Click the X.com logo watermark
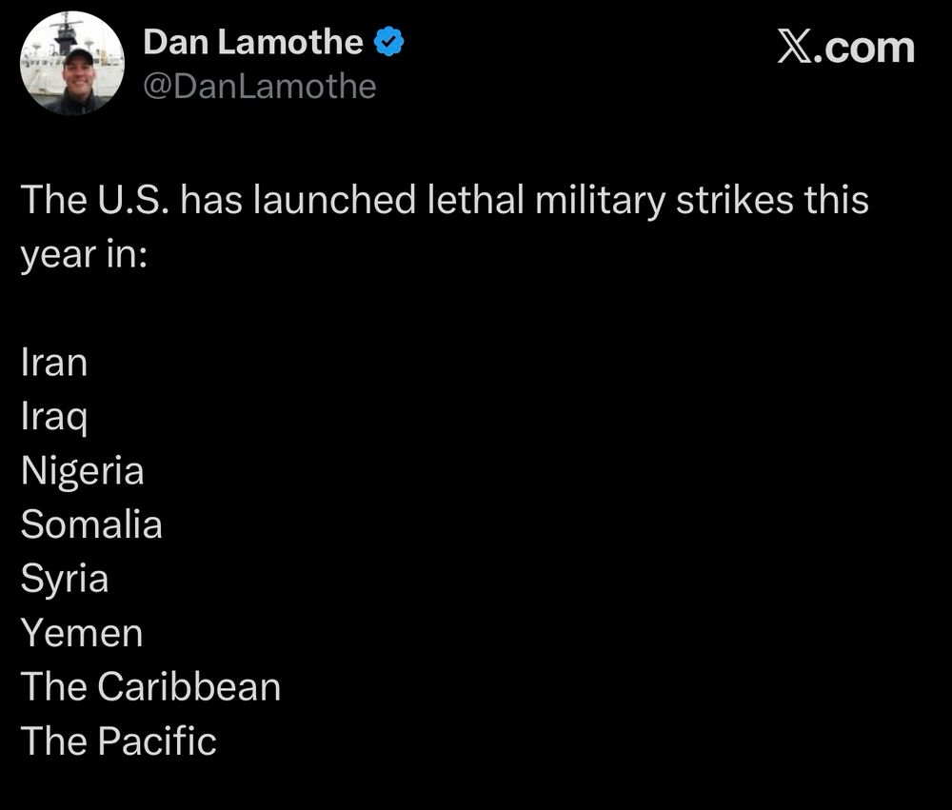 pos(845,48)
